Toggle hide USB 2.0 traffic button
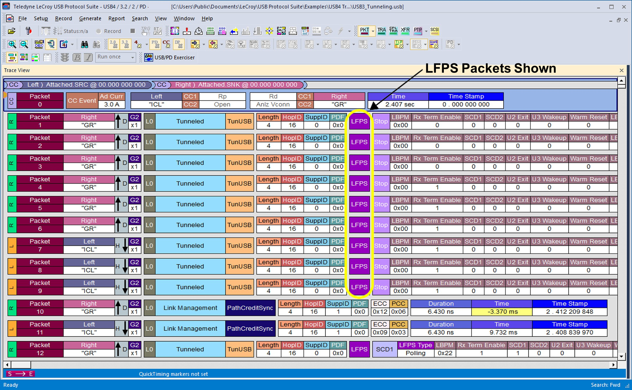The image size is (632, 390). point(114,44)
